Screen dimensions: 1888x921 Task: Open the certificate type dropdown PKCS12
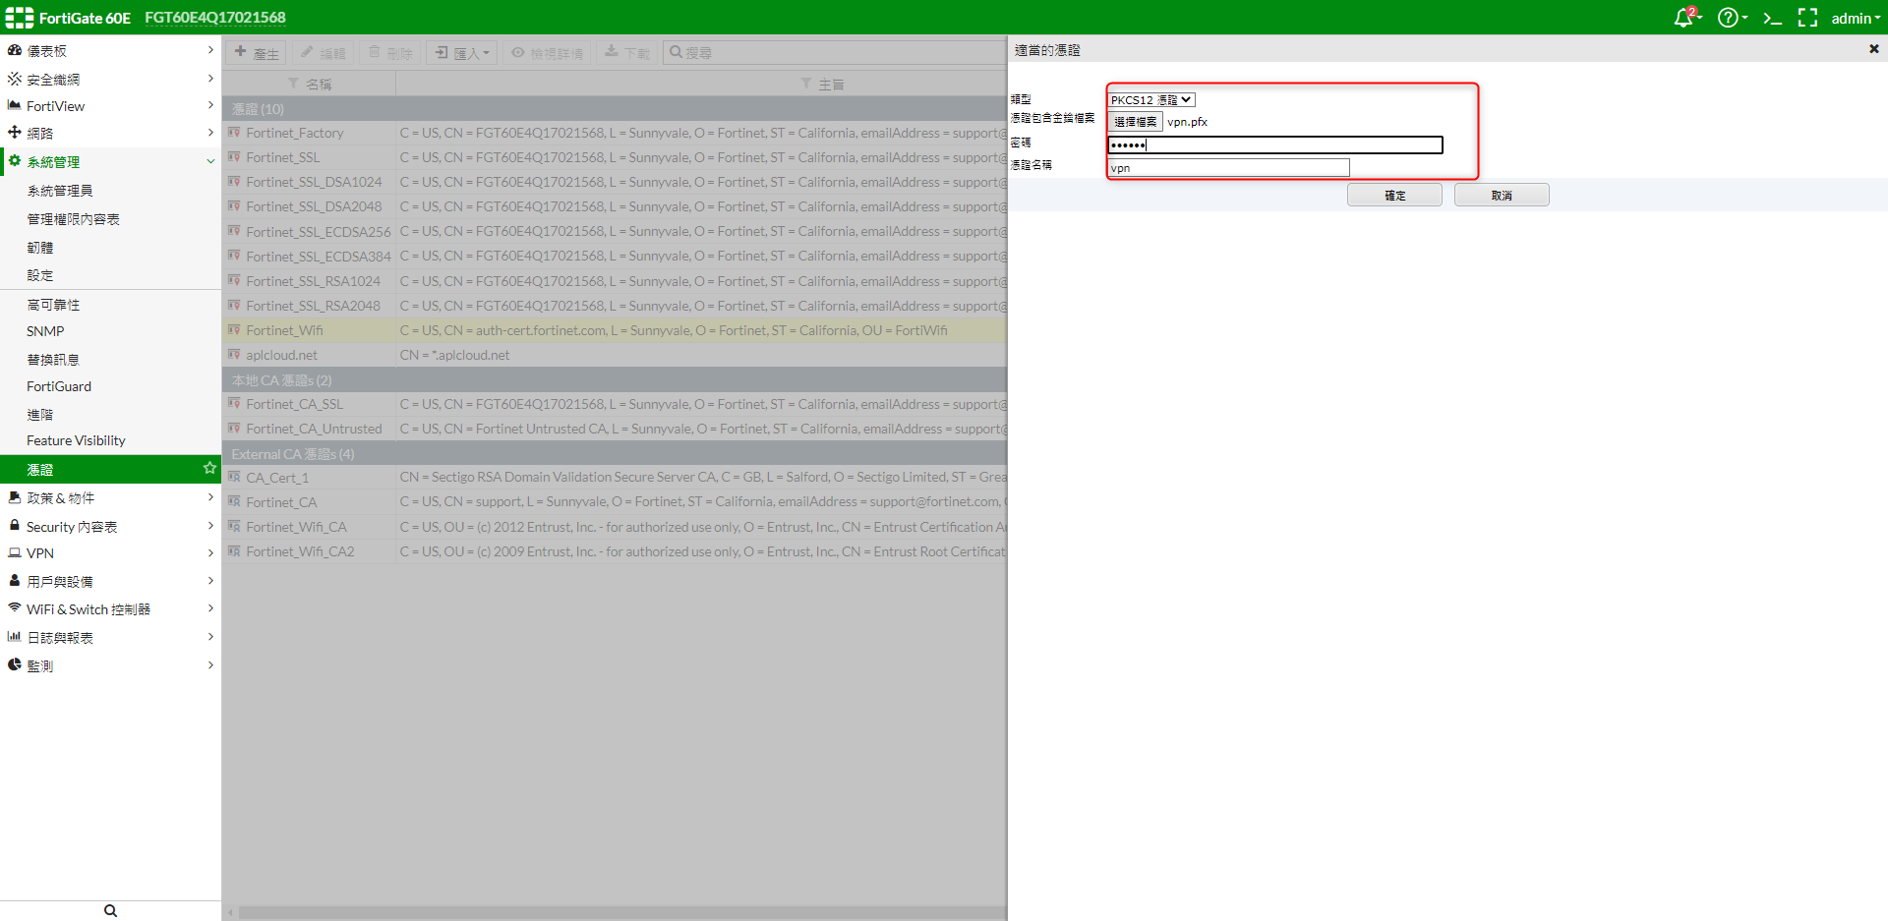pos(1150,99)
